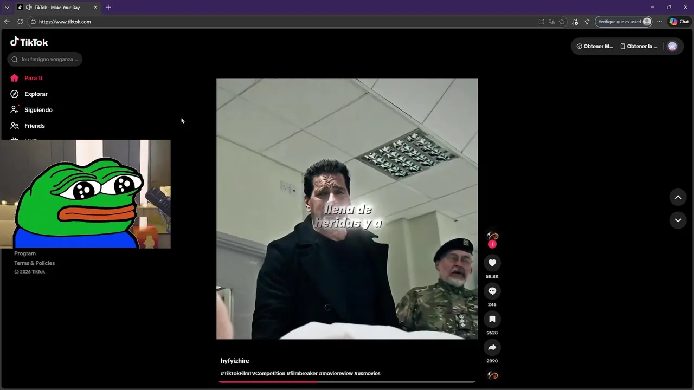This screenshot has width=694, height=390.
Task: Open the page as an app from the address bar
Action: (x=541, y=22)
